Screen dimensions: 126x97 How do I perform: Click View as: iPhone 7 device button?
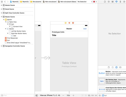(x=50, y=95)
